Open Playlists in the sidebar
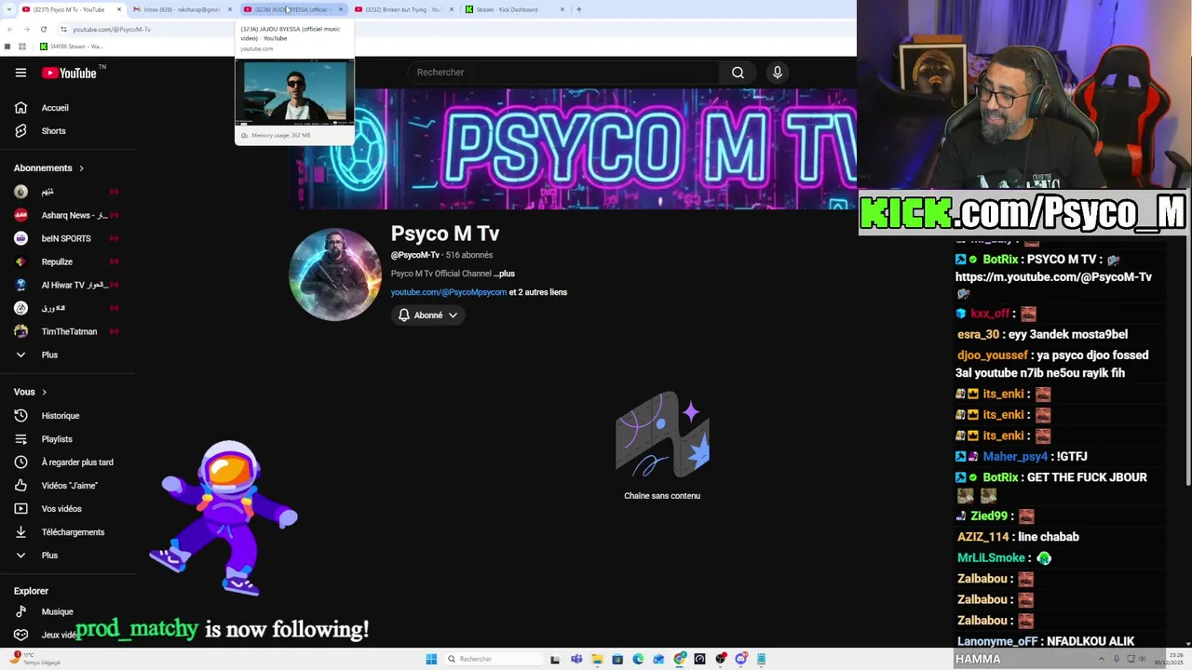The width and height of the screenshot is (1192, 670). click(56, 439)
